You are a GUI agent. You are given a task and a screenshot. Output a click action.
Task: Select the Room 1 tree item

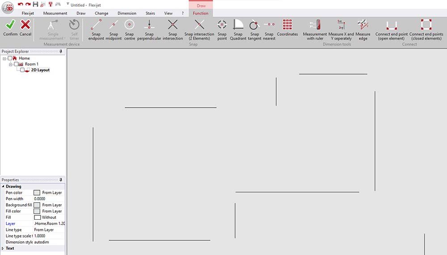click(x=31, y=64)
